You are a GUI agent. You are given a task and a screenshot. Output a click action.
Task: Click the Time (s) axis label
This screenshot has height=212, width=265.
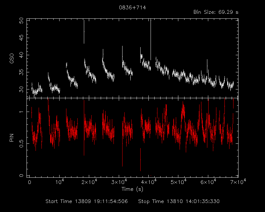pyautogui.click(x=132, y=189)
